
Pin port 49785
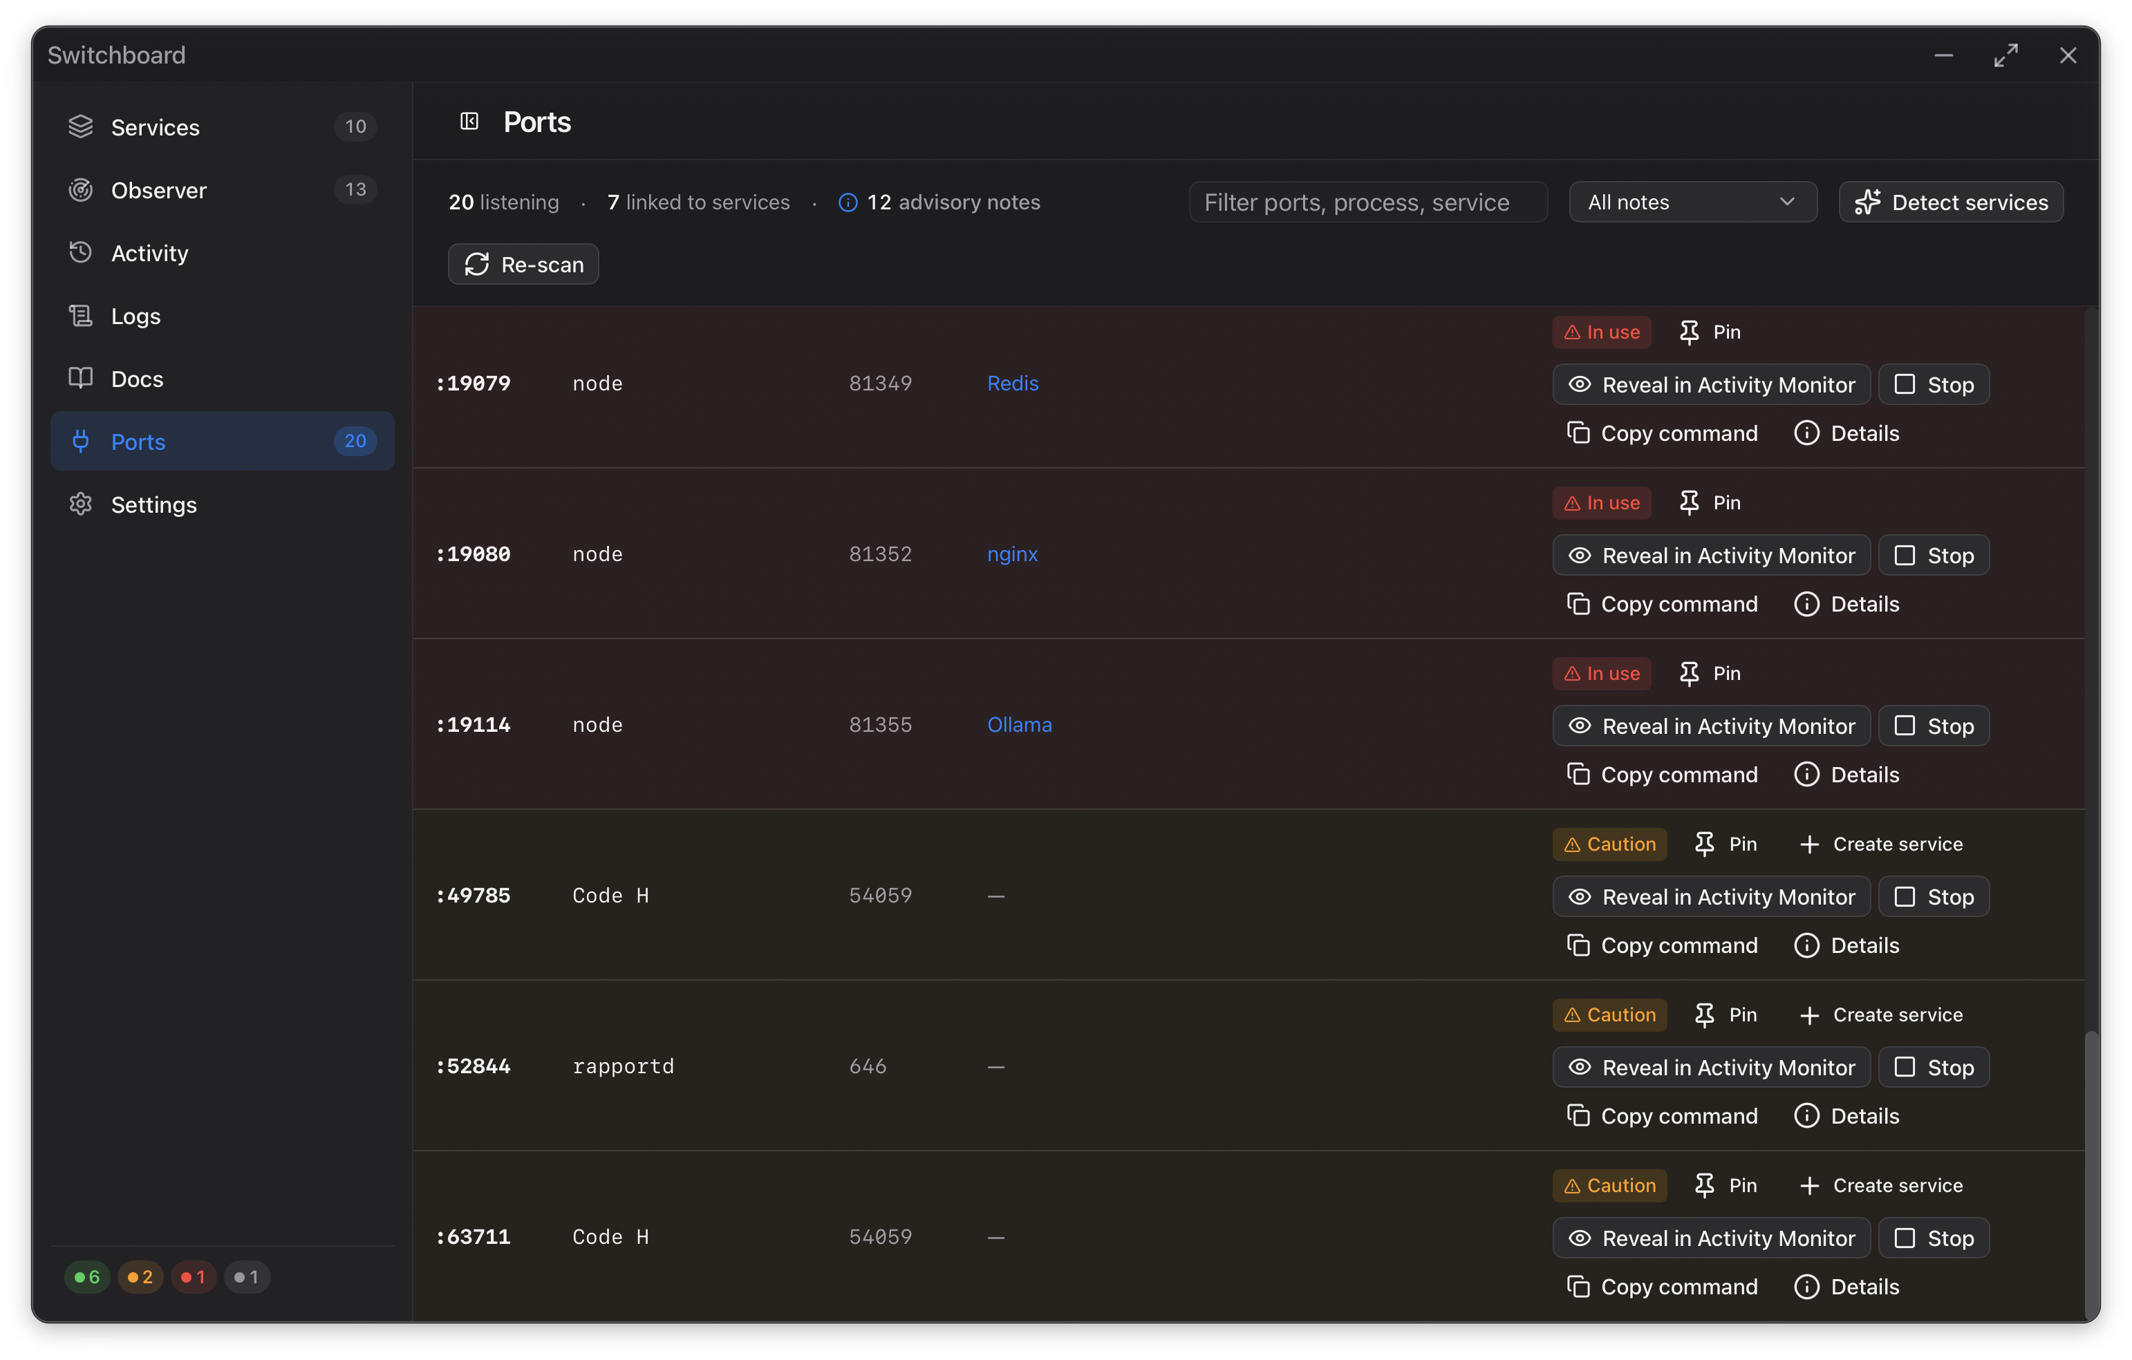1726,844
